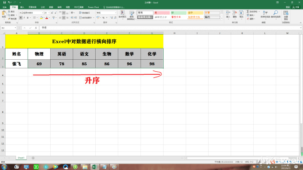Expand the font size dropdown
This screenshot has height=170, width=303.
click(x=49, y=13)
